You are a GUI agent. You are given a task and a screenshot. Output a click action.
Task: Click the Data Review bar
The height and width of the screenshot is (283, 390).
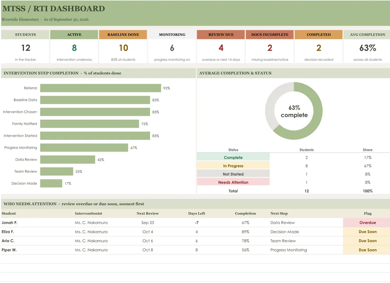tap(68, 159)
